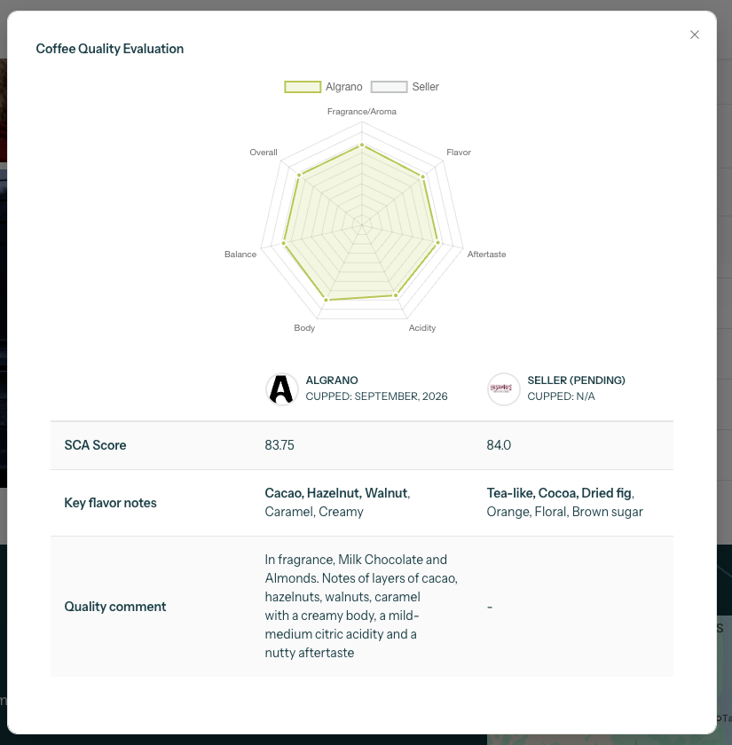Viewport: 732px width, 745px height.
Task: Click the CUPPED: SEPTEMBER, 2026 date text
Action: point(376,396)
